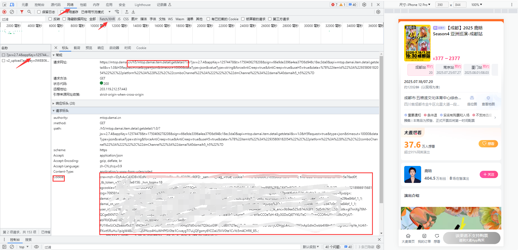Open network panel settings gear
The height and width of the screenshot is (250, 518).
point(378,12)
